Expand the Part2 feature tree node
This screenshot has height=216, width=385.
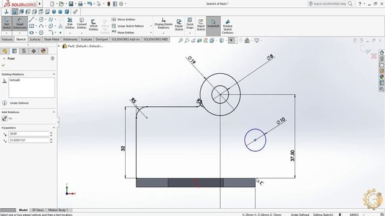pos(59,46)
